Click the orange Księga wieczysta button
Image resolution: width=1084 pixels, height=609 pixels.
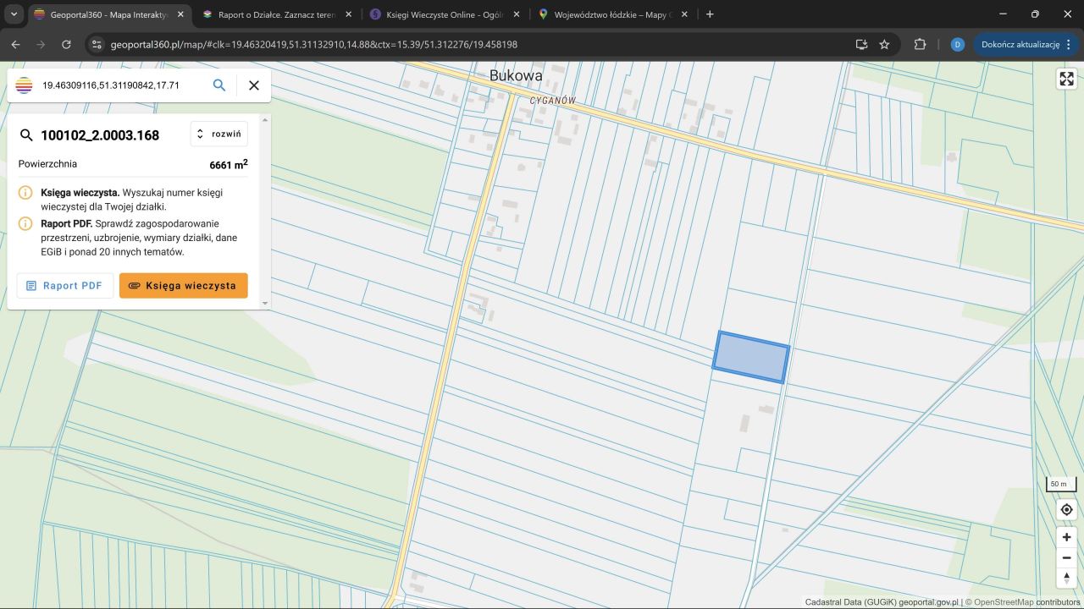tap(183, 286)
